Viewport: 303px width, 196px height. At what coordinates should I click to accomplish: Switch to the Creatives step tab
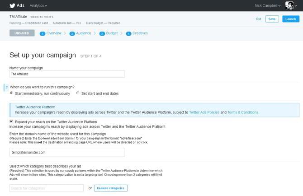pos(140,33)
